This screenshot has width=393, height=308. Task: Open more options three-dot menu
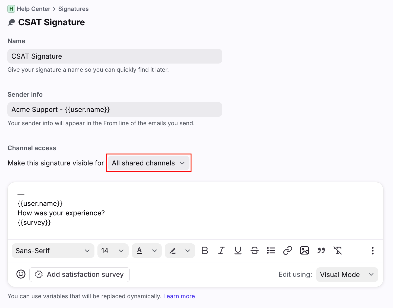coord(373,250)
